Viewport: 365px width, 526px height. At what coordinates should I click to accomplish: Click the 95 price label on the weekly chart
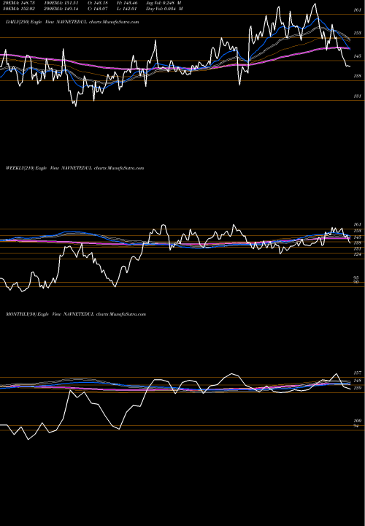[356, 278]
